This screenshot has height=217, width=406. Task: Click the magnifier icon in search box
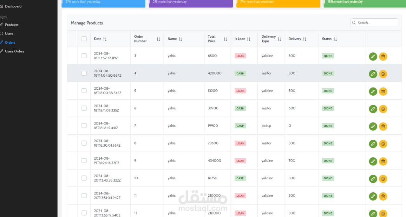click(354, 23)
